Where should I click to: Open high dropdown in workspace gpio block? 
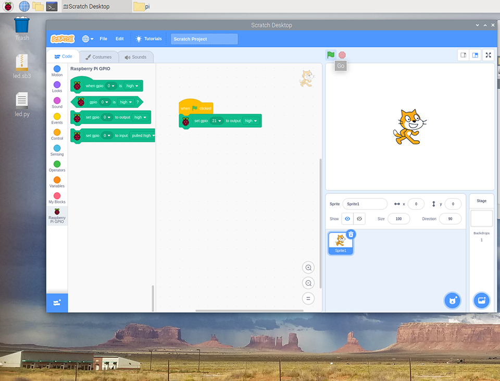click(251, 121)
